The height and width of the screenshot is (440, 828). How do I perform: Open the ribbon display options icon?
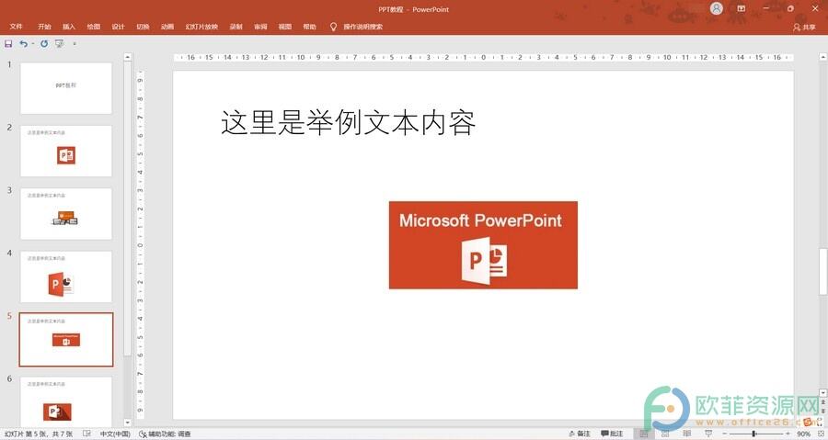pyautogui.click(x=742, y=8)
